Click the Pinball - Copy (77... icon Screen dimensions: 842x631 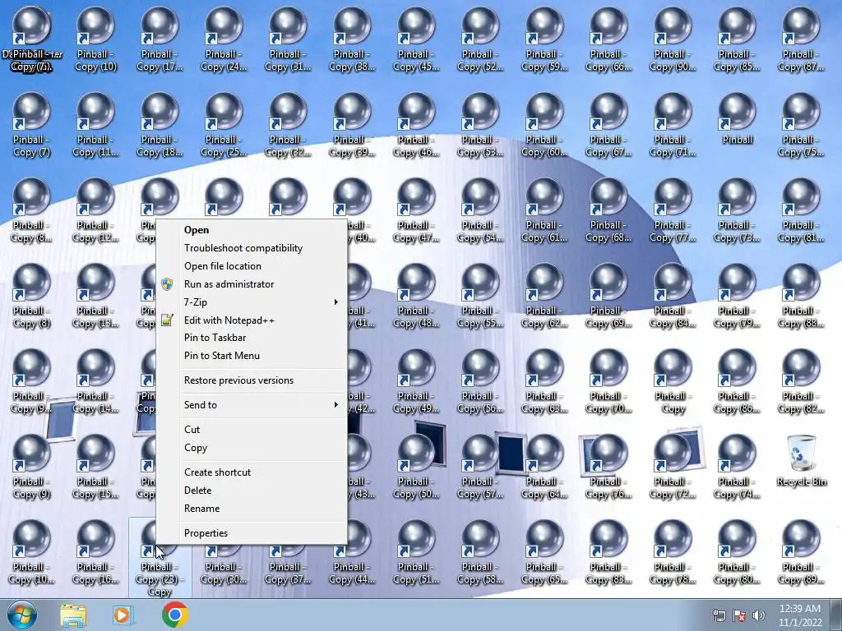click(673, 211)
